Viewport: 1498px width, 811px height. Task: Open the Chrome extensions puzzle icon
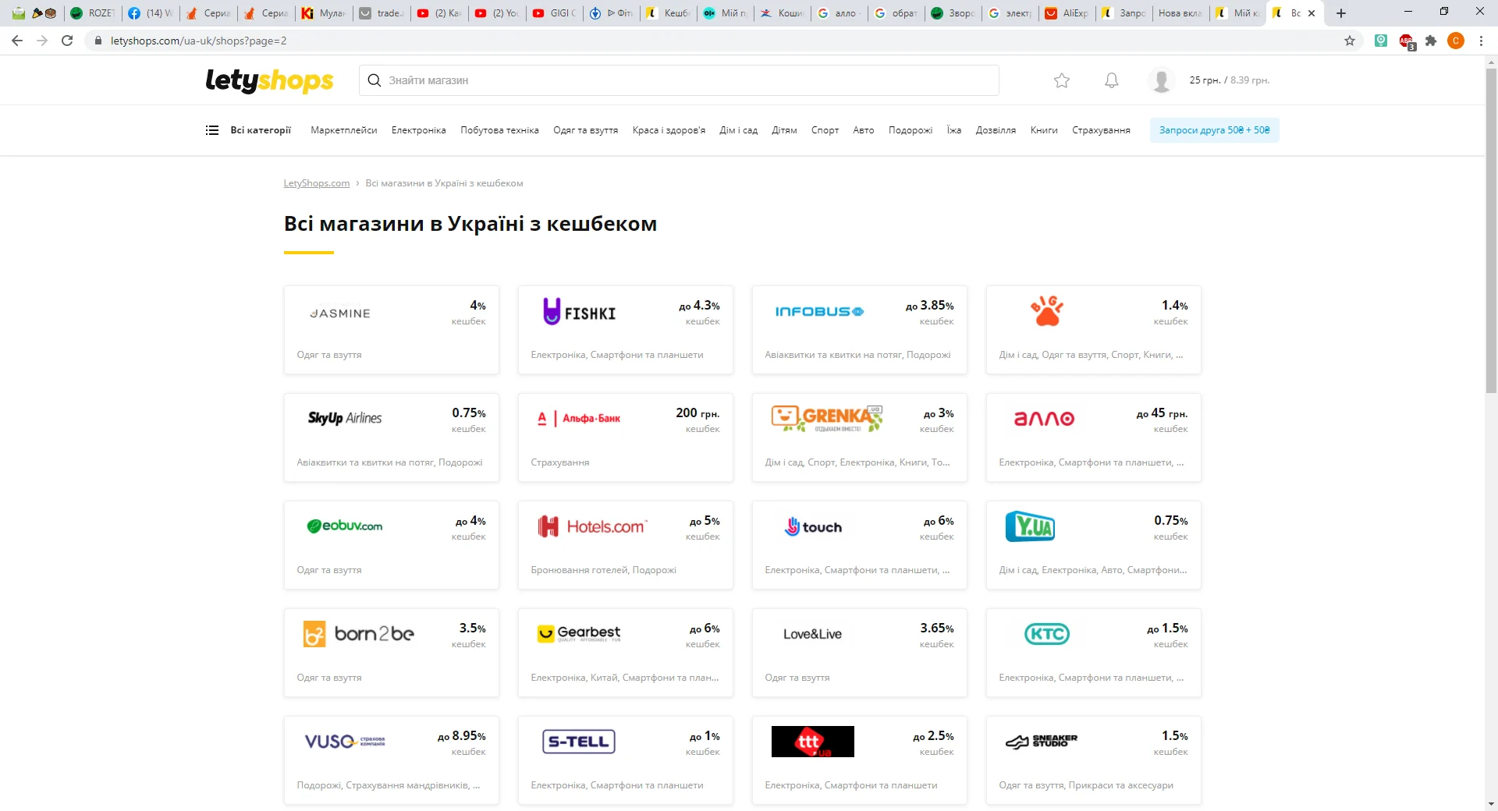(1431, 41)
